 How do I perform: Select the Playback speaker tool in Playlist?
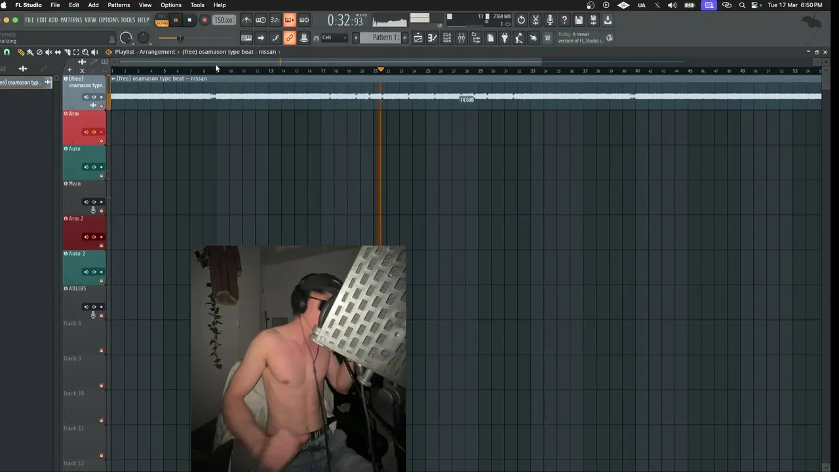pyautogui.click(x=94, y=52)
